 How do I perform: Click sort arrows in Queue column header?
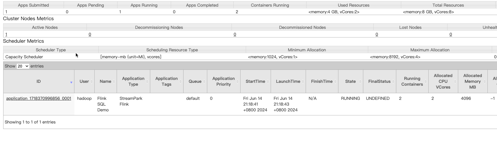point(204,82)
